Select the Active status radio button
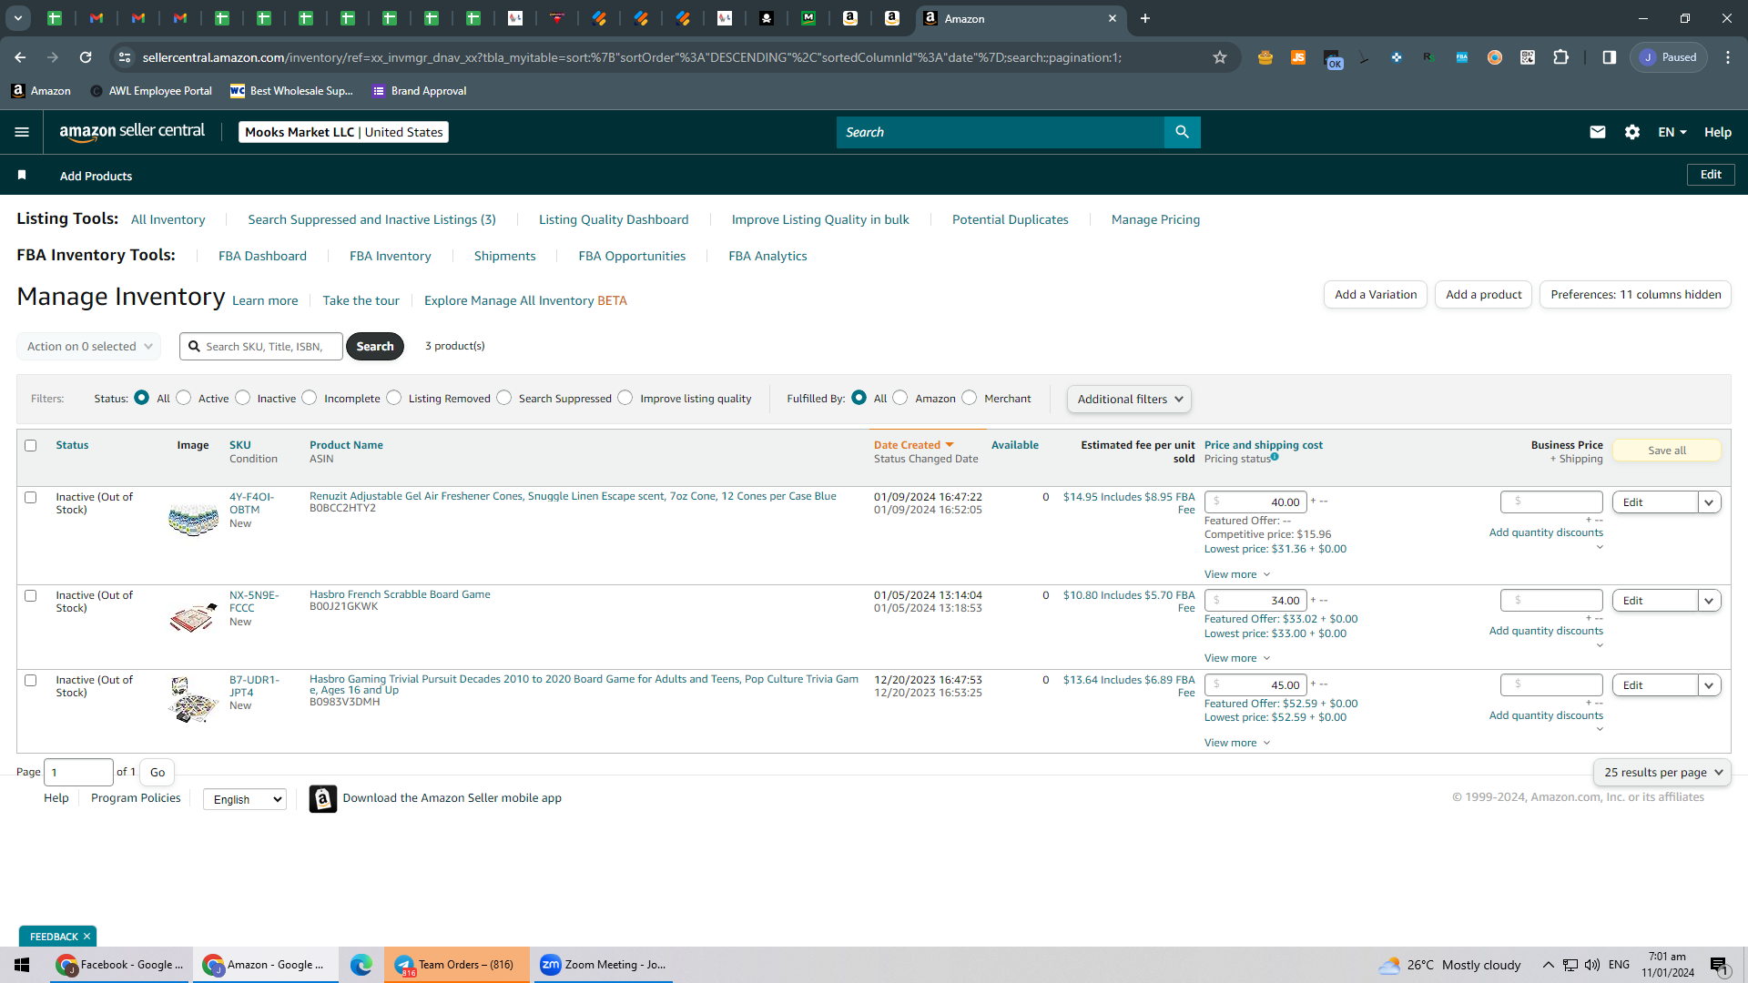Screen dimensions: 1748x983 click(x=184, y=398)
